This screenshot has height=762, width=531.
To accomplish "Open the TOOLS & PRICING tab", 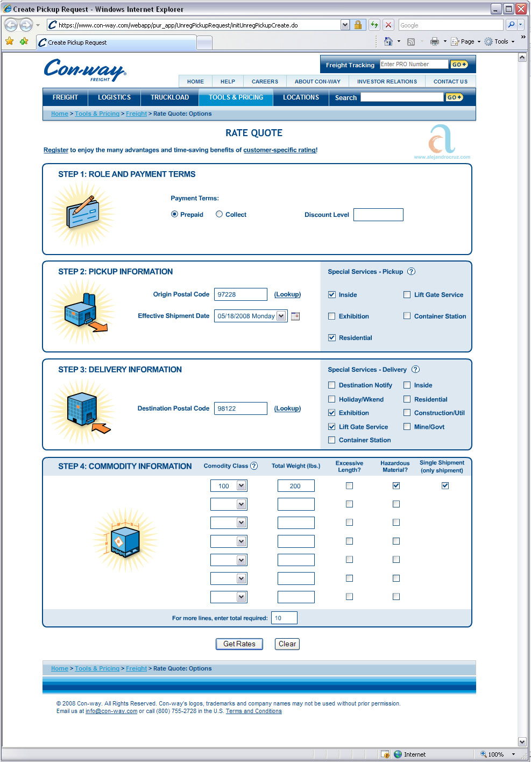I will click(x=236, y=97).
